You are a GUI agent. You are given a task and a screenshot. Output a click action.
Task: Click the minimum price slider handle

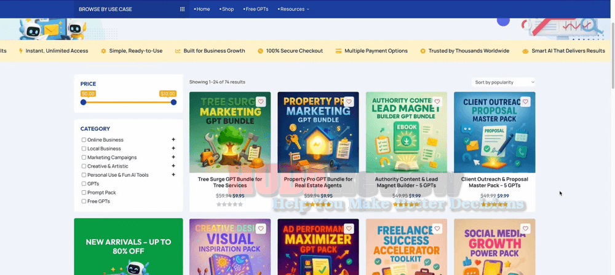pyautogui.click(x=83, y=103)
